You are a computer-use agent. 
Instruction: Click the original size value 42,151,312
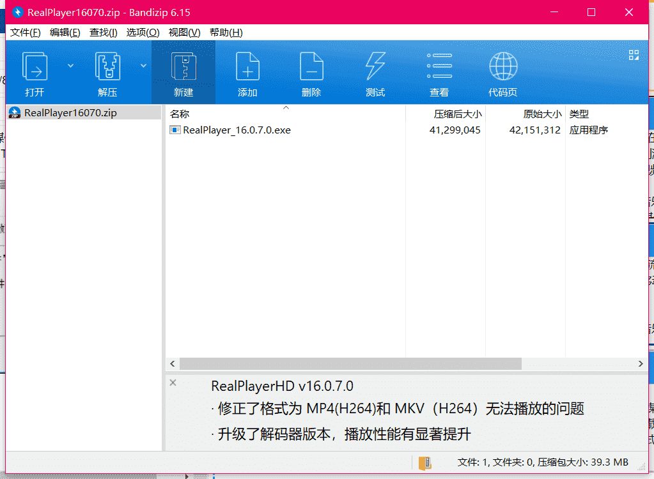click(x=534, y=130)
